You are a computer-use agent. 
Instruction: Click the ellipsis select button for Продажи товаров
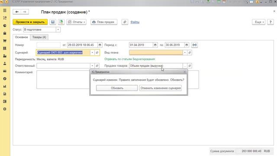185,66
